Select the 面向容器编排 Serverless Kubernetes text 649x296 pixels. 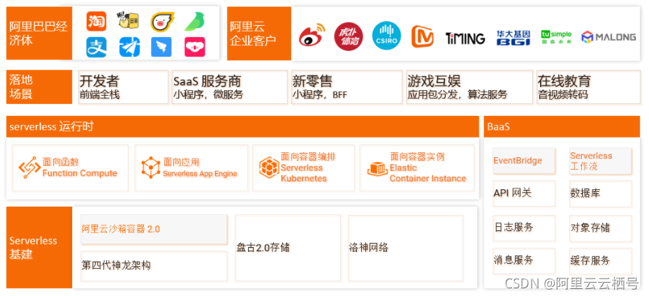click(308, 168)
